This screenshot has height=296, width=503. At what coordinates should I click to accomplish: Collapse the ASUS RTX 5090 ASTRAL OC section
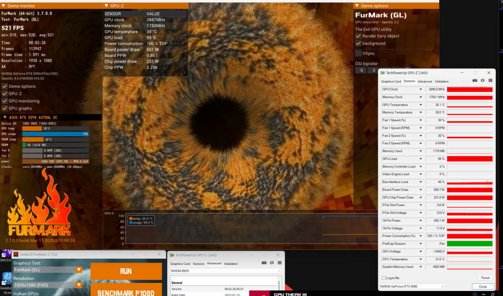[5, 117]
